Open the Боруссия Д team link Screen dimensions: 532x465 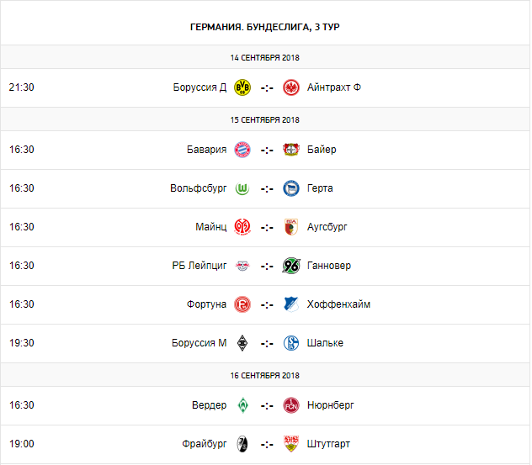point(199,87)
